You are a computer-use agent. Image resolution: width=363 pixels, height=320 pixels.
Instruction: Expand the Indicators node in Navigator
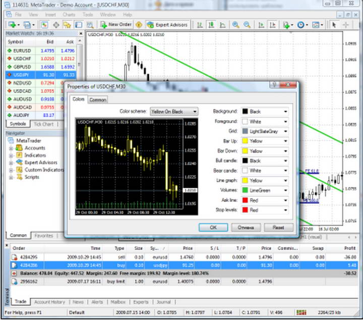(11, 155)
